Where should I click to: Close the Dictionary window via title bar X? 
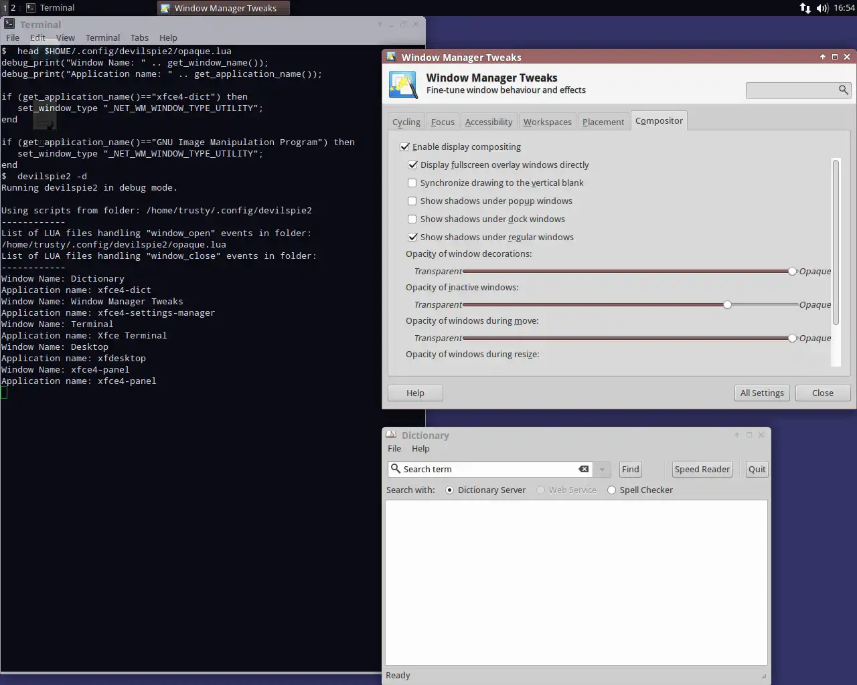(x=761, y=435)
